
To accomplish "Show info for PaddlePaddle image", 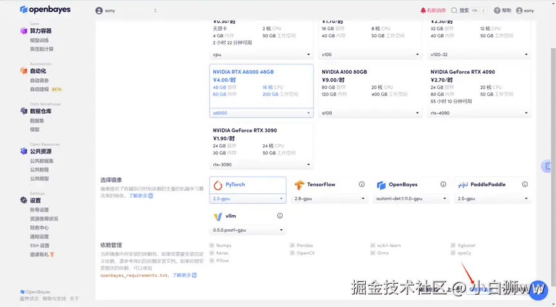I will (525, 184).
